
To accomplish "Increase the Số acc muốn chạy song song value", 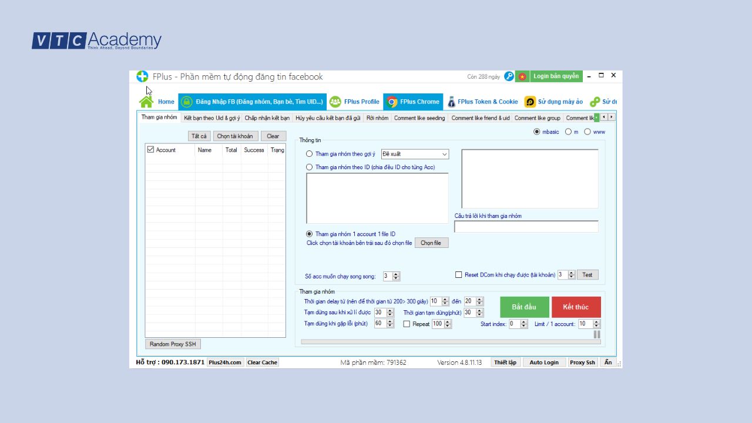I will click(396, 274).
